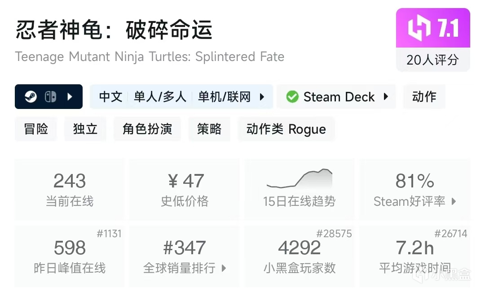Select the 动作类 Rogue tag
Screen dimensions: 485x291
286,129
